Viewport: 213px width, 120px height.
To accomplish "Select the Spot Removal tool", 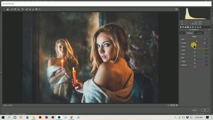I will pos(27,9).
